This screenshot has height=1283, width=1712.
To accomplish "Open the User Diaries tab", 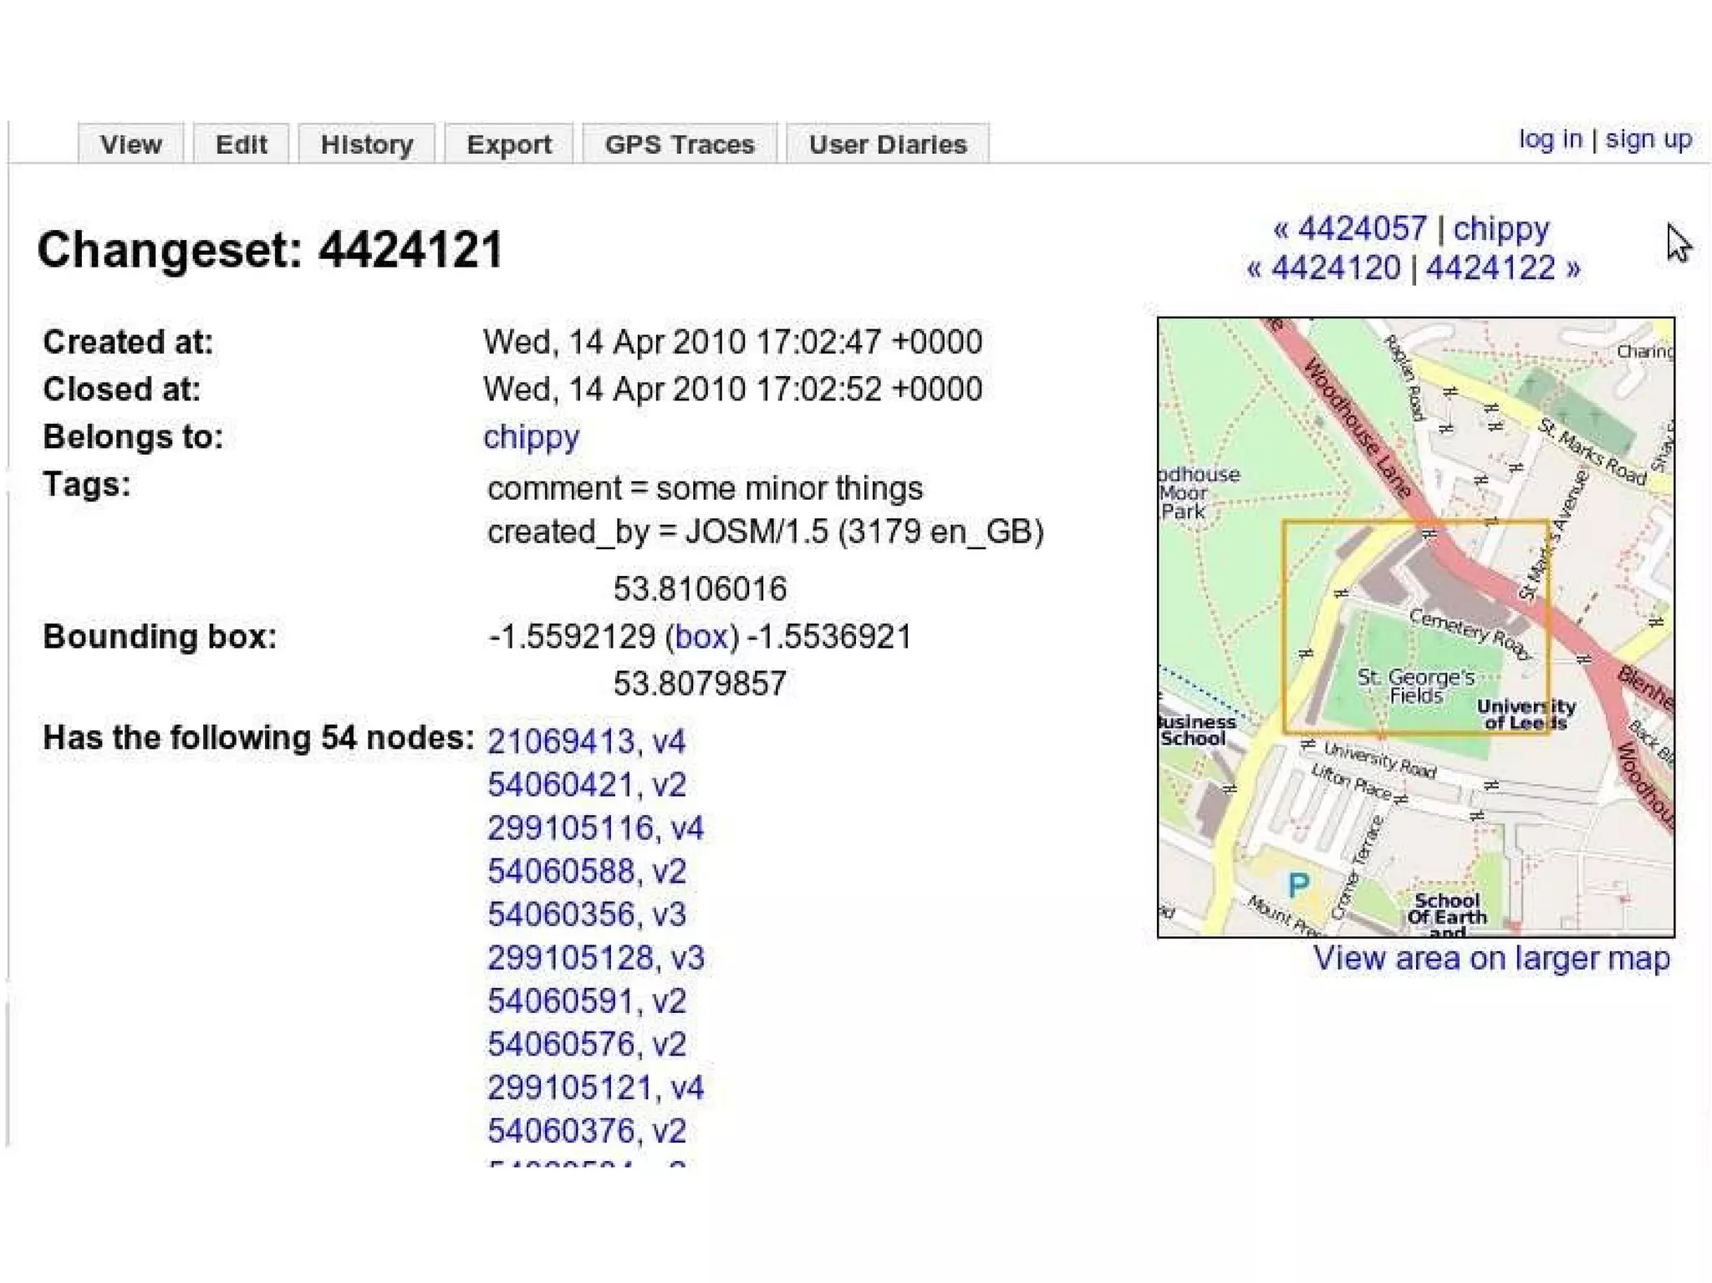I will click(x=888, y=144).
